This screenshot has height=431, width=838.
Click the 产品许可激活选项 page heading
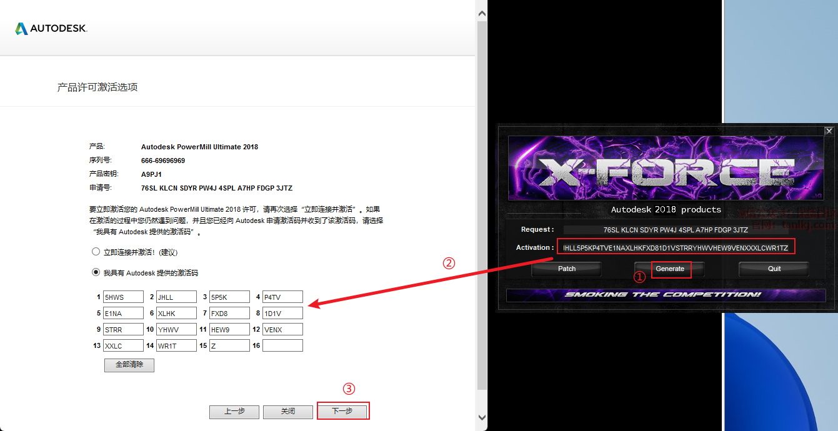pos(97,87)
